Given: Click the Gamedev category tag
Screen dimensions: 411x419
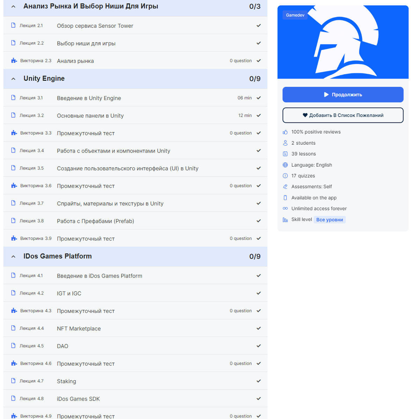Looking at the screenshot, I should [295, 15].
